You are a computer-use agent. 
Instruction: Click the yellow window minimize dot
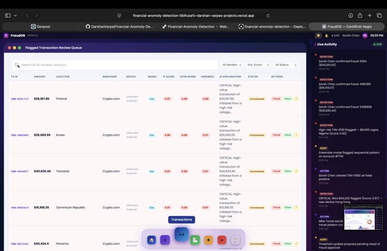tap(14, 48)
